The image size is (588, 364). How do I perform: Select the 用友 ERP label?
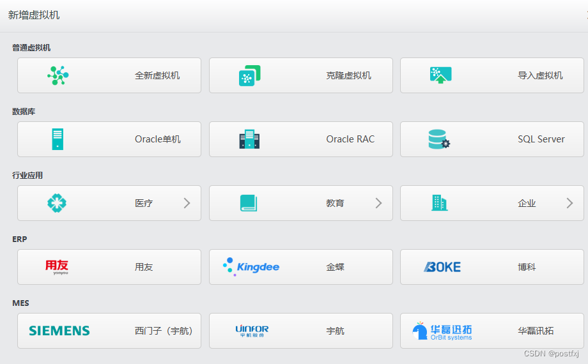coord(144,267)
